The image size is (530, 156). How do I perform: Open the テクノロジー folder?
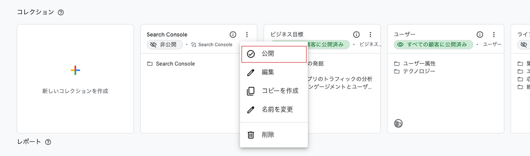click(x=415, y=71)
